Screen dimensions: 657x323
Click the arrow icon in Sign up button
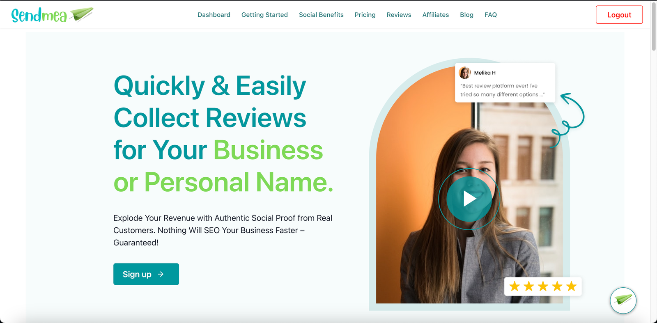(x=161, y=274)
